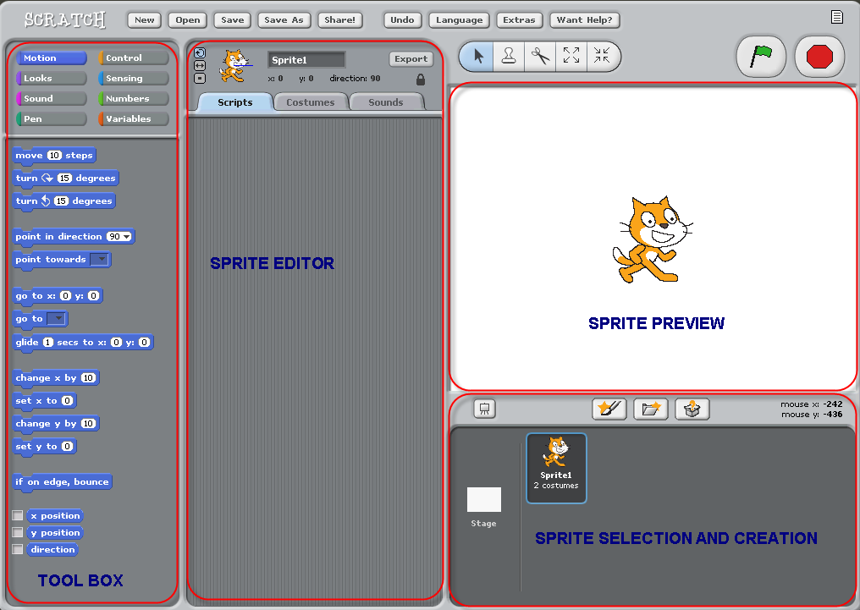Click the red stop sign button
Image resolution: width=860 pixels, height=610 pixels.
click(819, 56)
